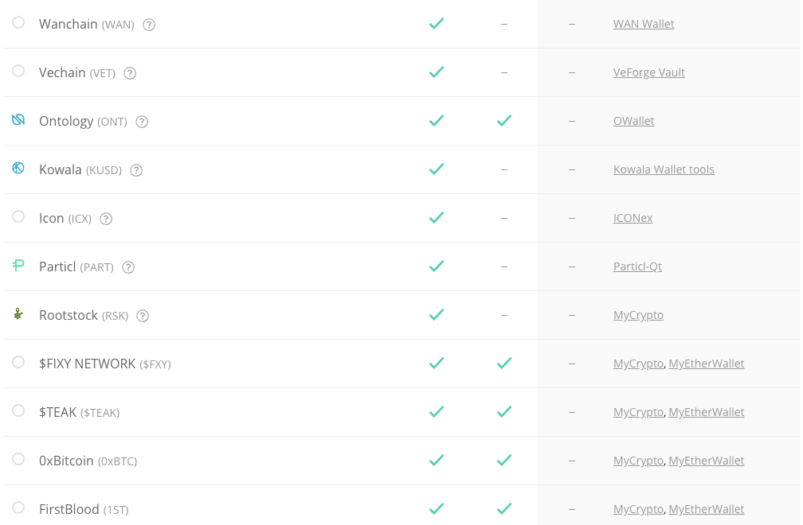This screenshot has width=803, height=525.
Task: Select the $TEAK placeholder circle
Action: point(18,410)
